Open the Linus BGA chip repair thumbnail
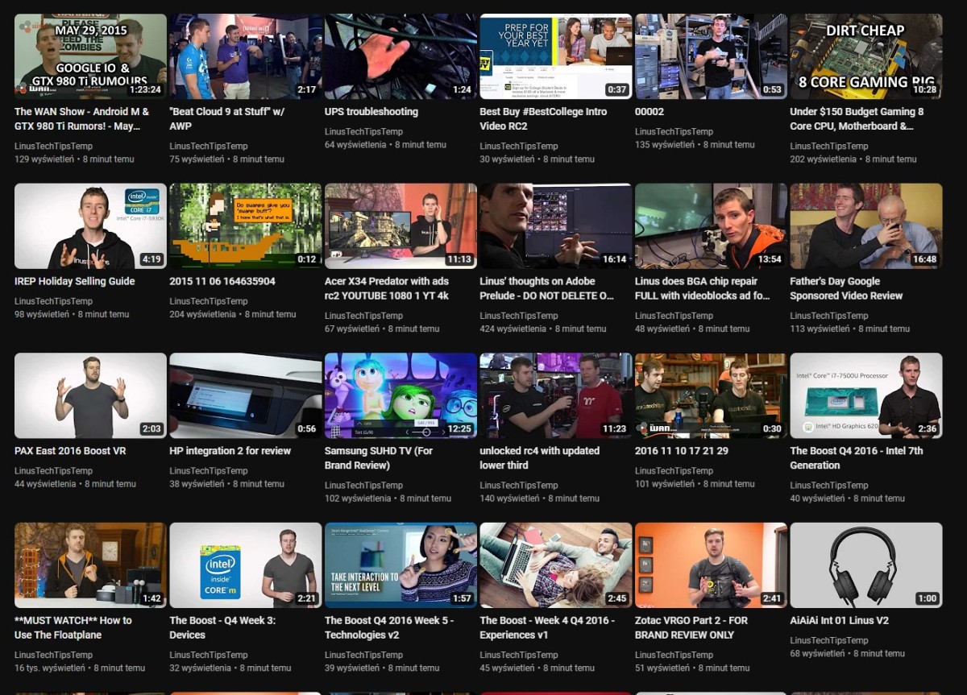This screenshot has height=695, width=967. point(711,225)
